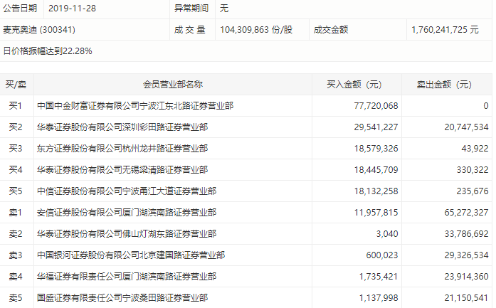Select 华泰证券深圳彩田路证券营业部 name
This screenshot has height=308, width=496.
click(x=122, y=127)
